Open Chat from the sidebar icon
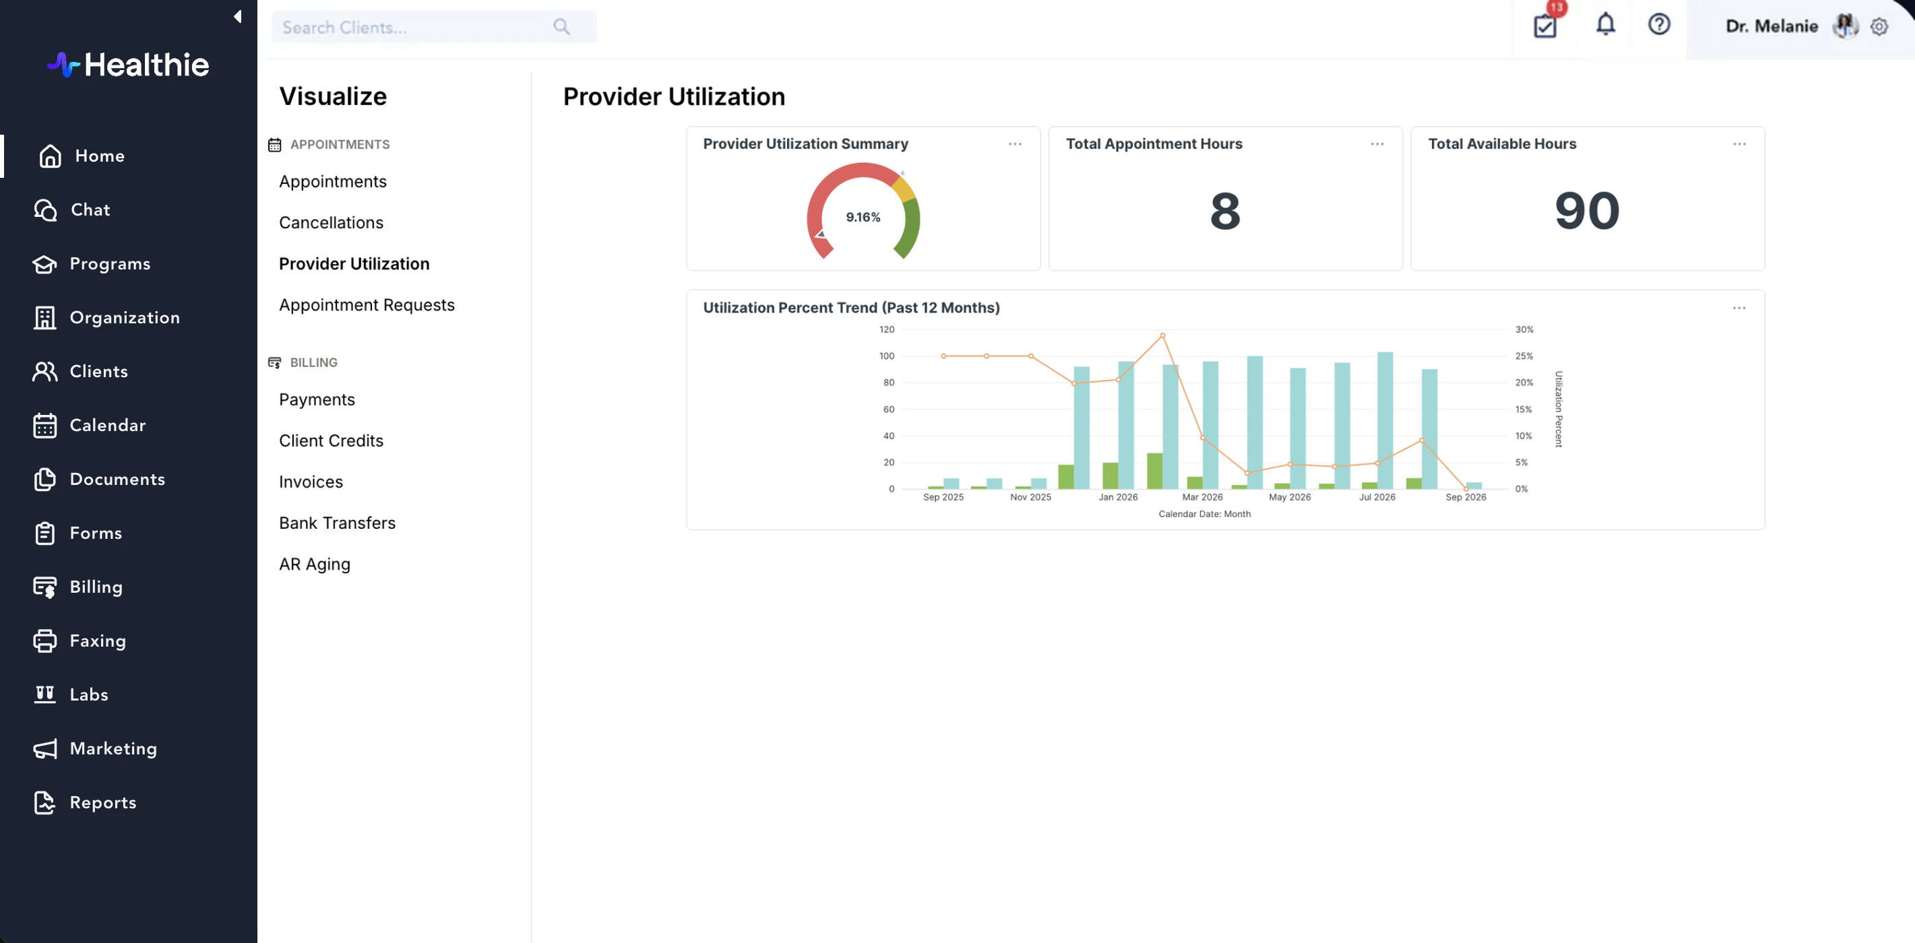 point(45,210)
